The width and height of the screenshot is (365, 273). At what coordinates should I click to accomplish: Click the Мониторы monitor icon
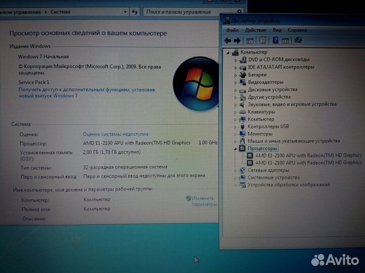click(242, 134)
